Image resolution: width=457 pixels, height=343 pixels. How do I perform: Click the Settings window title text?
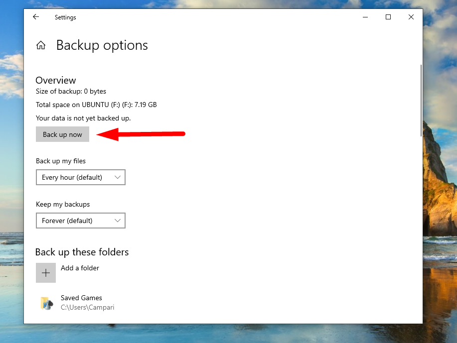click(x=65, y=17)
